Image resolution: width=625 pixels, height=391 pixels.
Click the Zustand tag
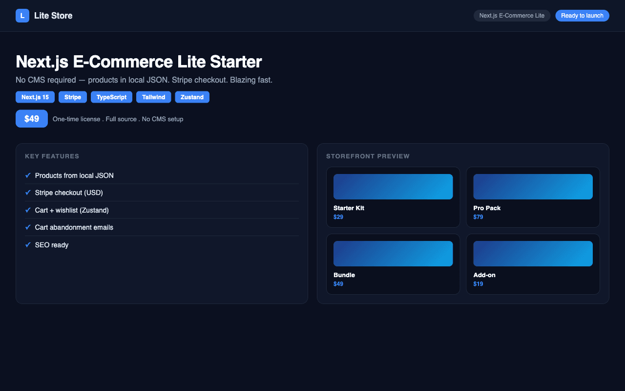point(192,97)
